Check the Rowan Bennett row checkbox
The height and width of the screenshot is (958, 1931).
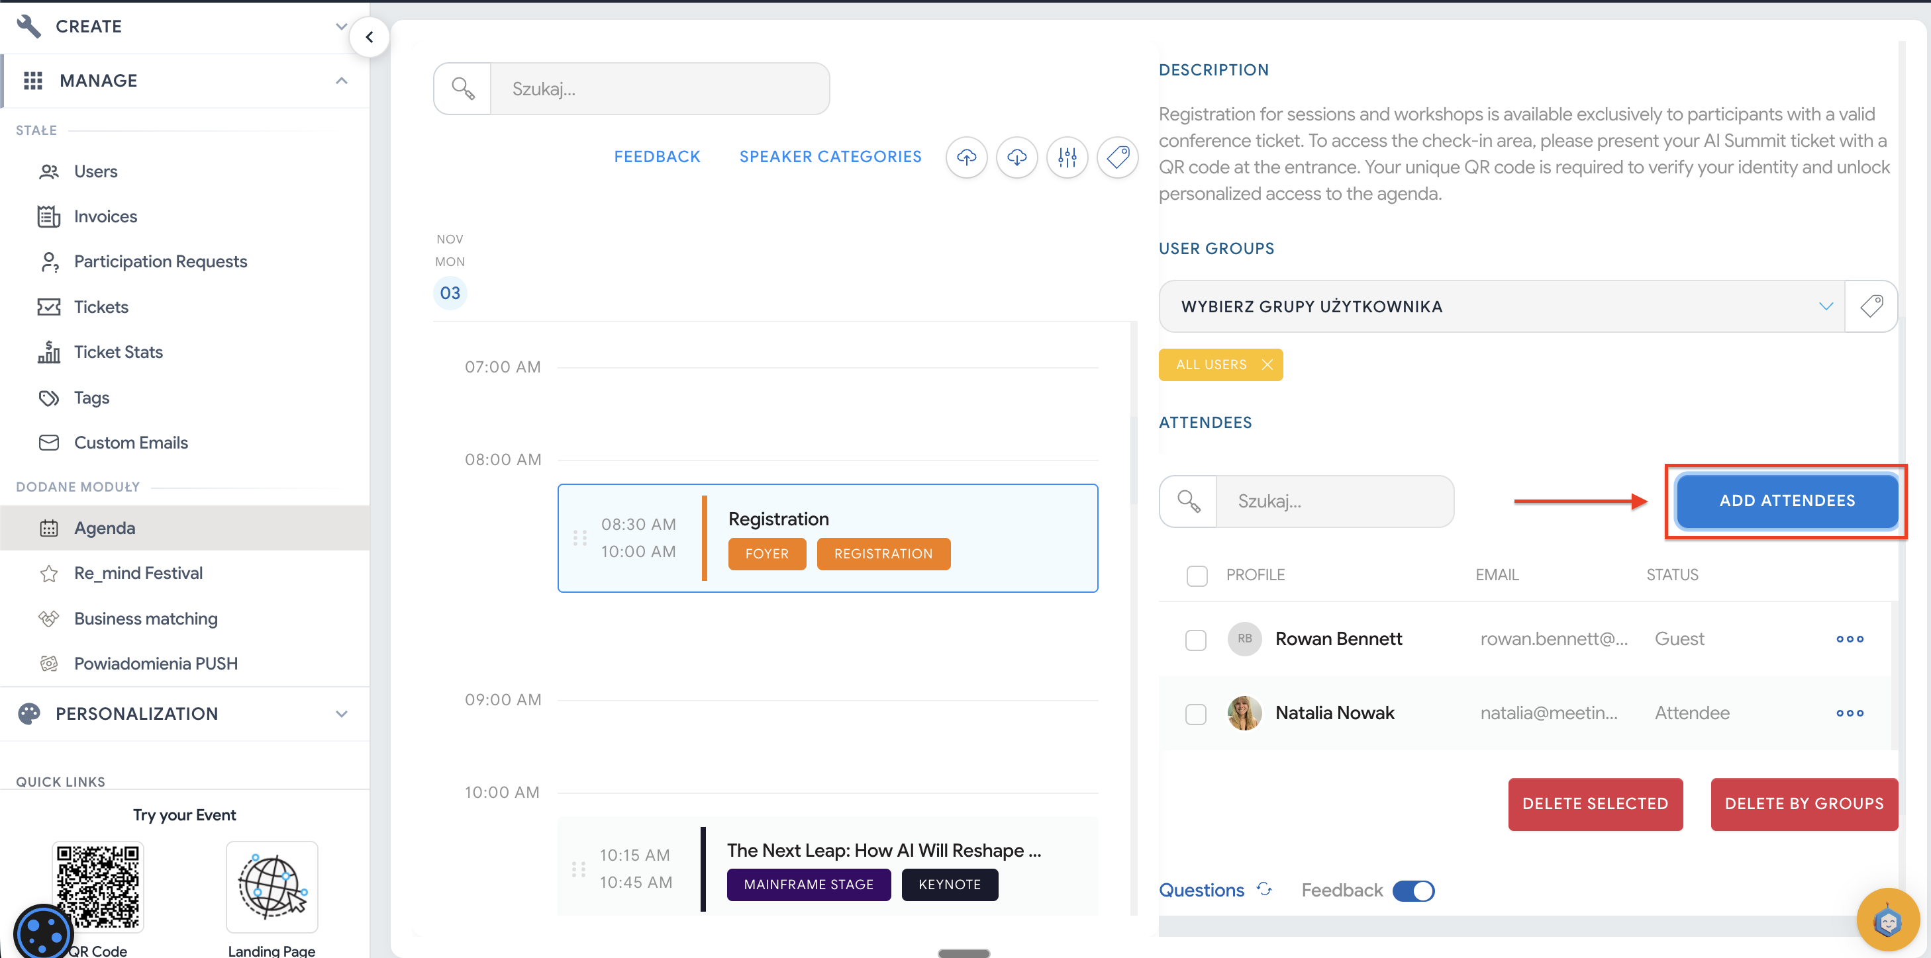click(x=1196, y=640)
